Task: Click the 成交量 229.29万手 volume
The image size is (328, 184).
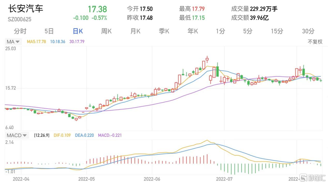Action: coord(254,9)
